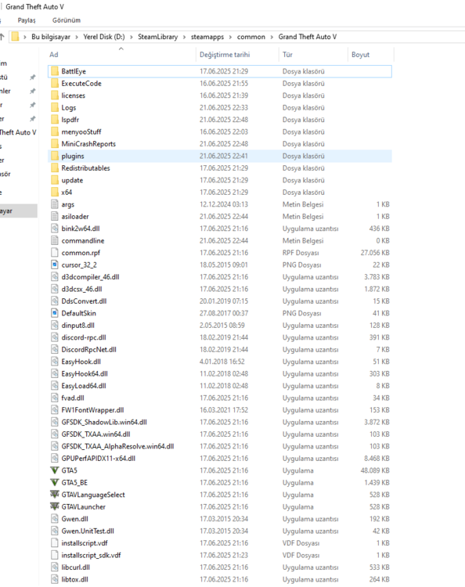
Task: Navigate to Bu bilgisayar breadcrumb
Action: 51,37
